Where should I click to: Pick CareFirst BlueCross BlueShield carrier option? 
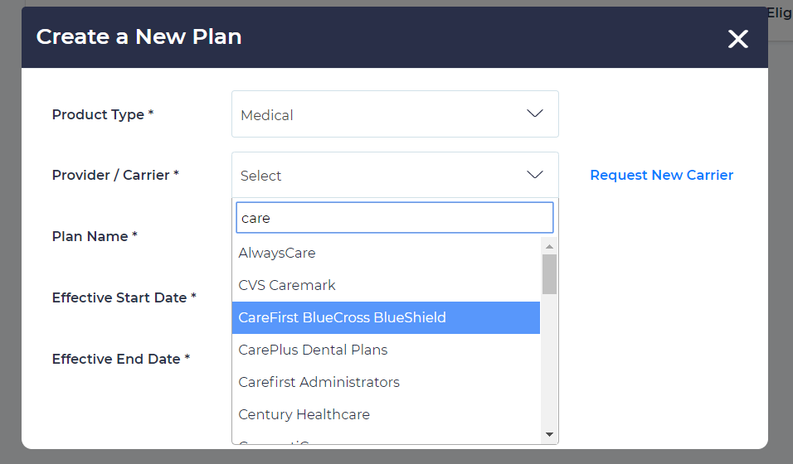(342, 317)
